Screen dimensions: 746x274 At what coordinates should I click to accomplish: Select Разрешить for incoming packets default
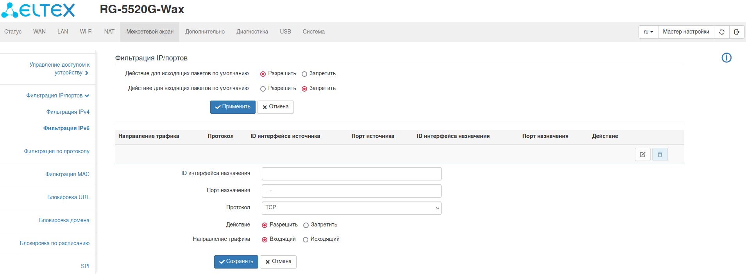[263, 89]
